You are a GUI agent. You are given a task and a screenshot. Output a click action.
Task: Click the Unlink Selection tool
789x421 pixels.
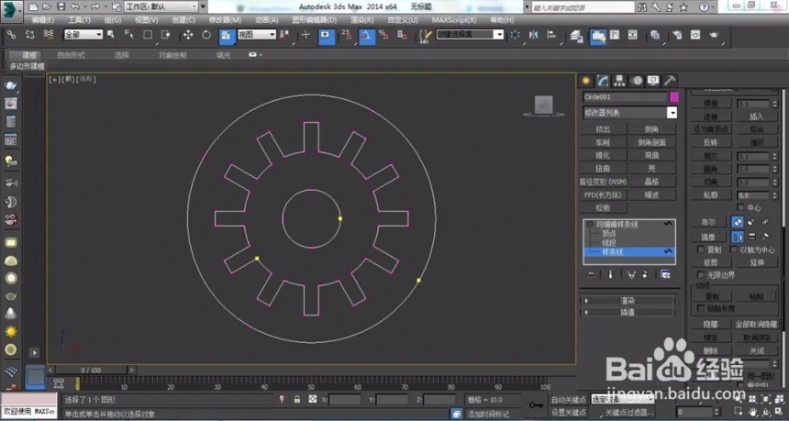pos(30,35)
